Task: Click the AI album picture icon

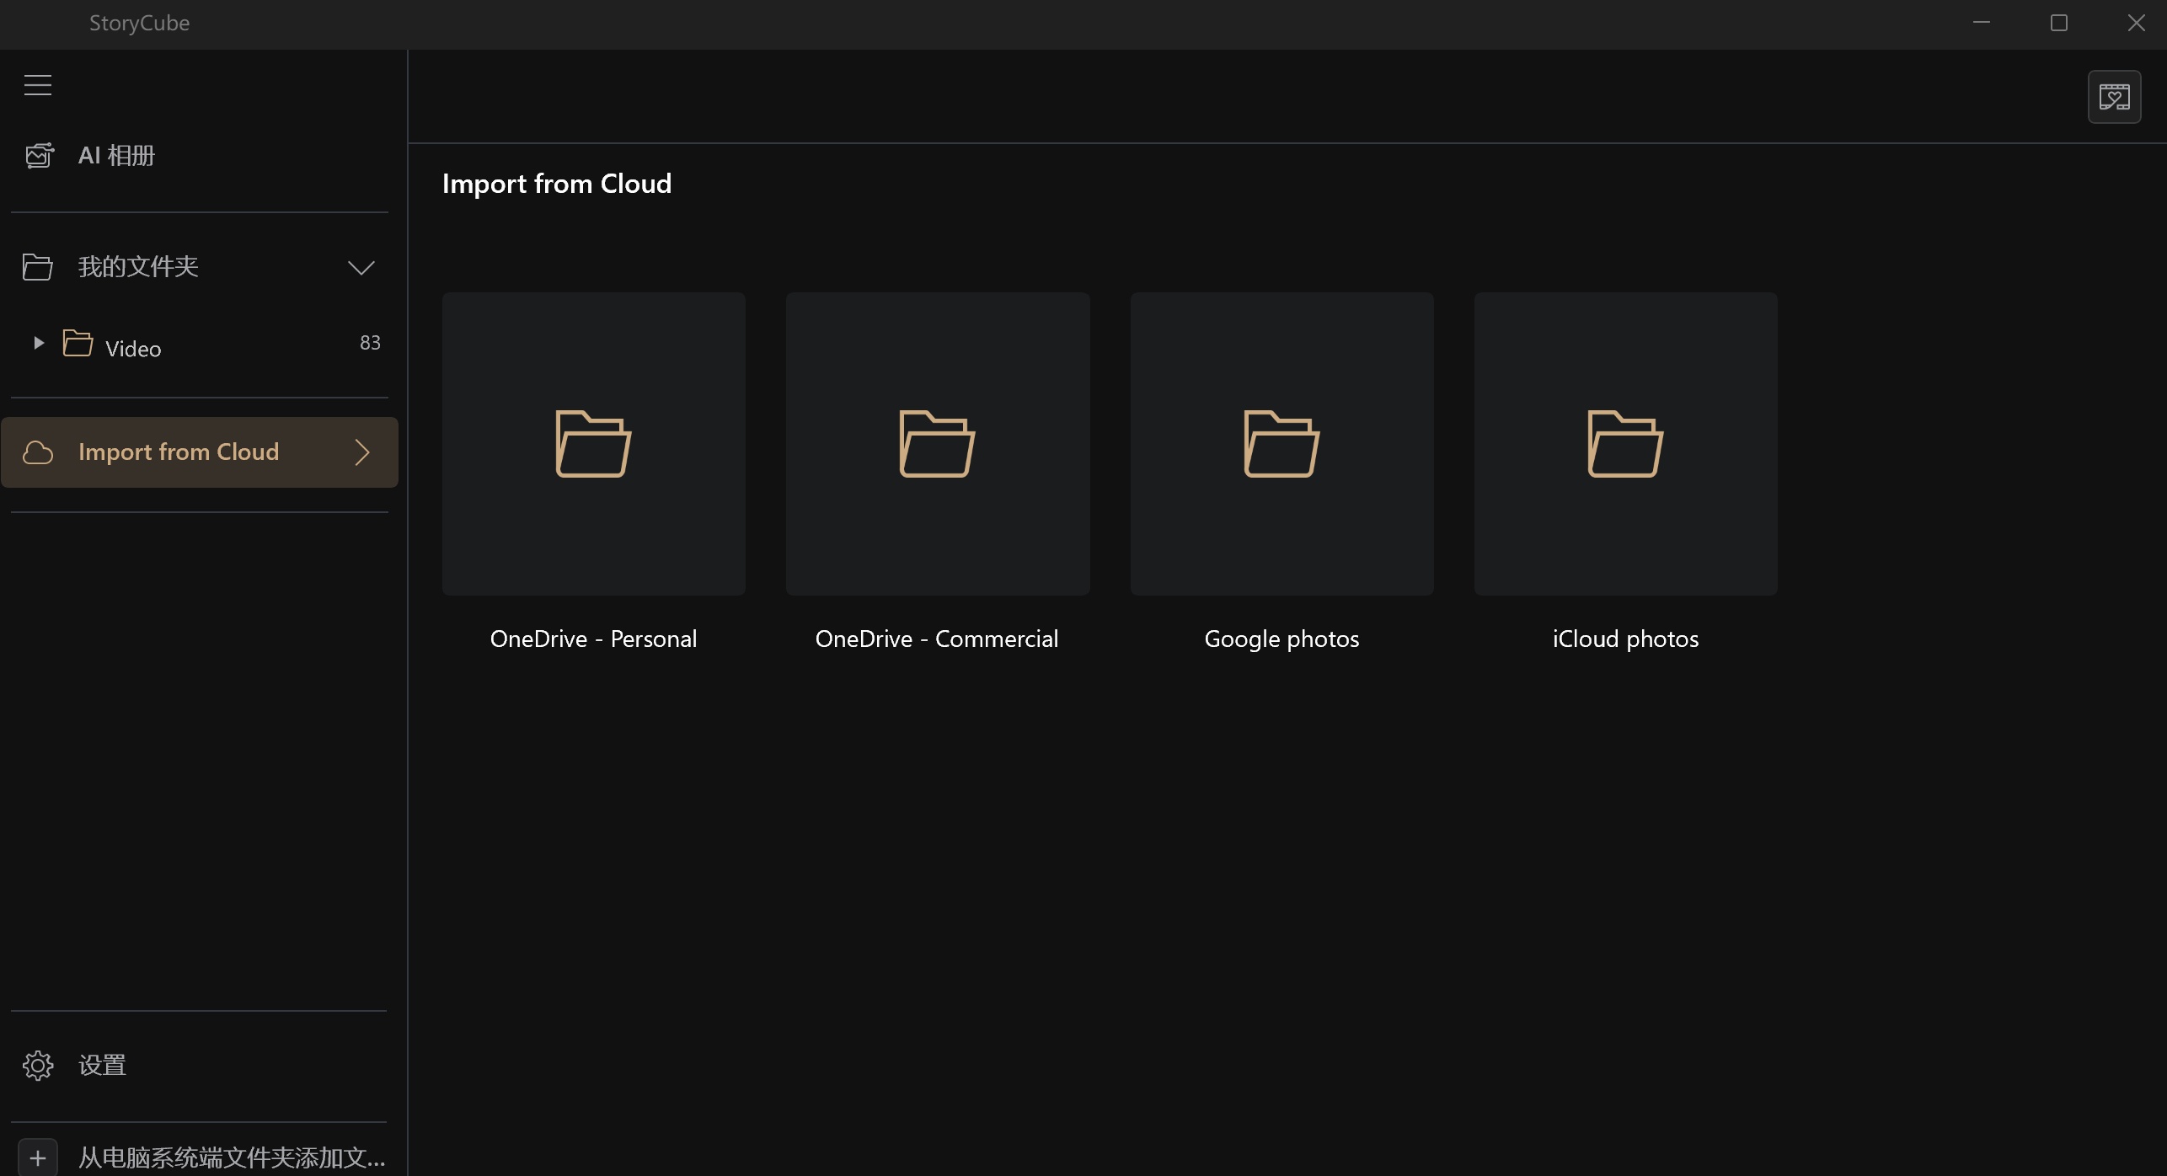Action: pyautogui.click(x=39, y=156)
